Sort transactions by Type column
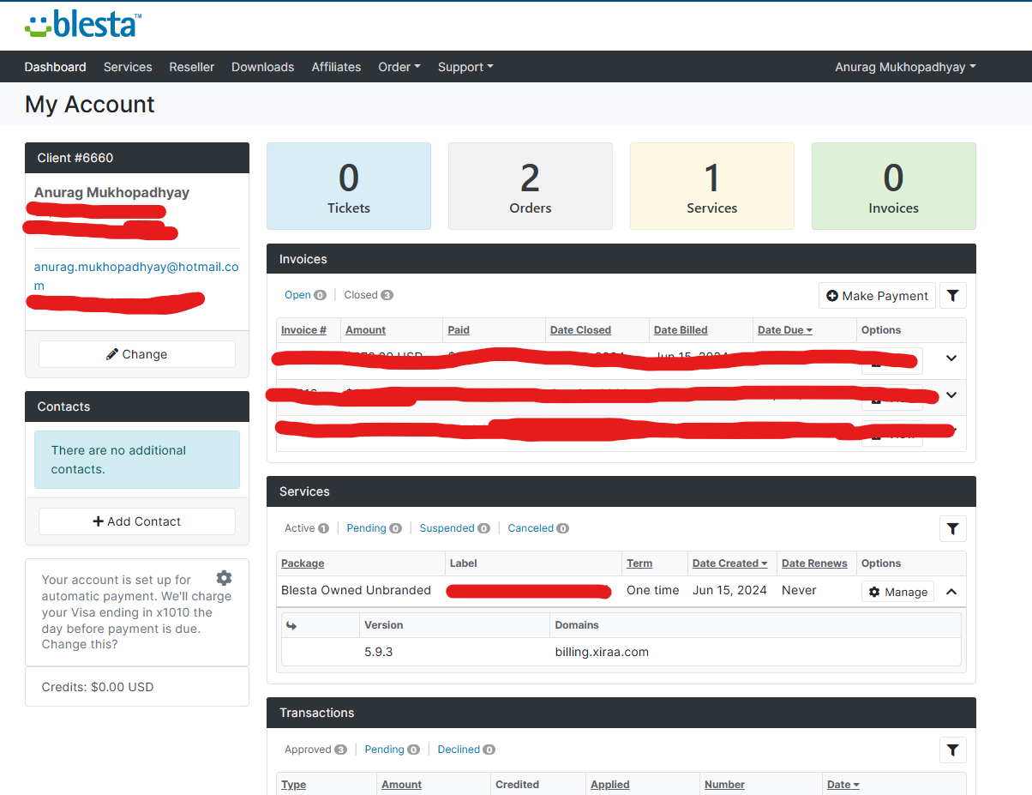The width and height of the screenshot is (1032, 795). [293, 785]
